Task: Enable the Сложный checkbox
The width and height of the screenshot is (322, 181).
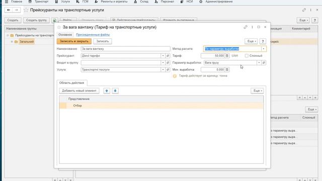Action: [247, 56]
